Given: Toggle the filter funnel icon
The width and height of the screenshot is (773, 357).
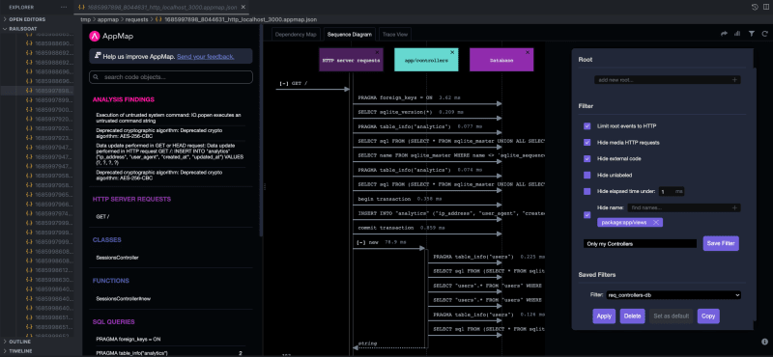Looking at the screenshot, I should click(752, 34).
